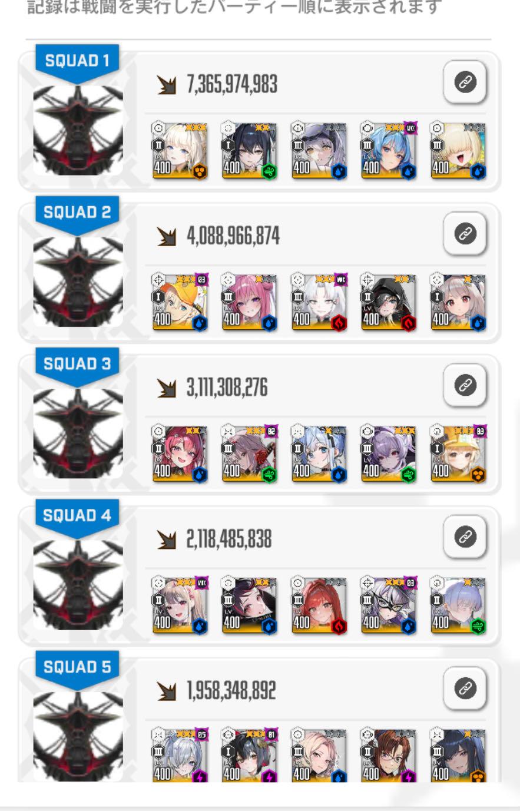Viewport: 520px width, 811px height.
Task: Select glasses-wearing character in Squad 4
Action: pyautogui.click(x=388, y=605)
